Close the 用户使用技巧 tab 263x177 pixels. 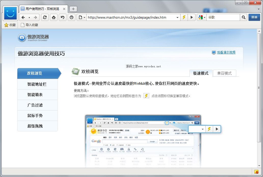click(64, 9)
